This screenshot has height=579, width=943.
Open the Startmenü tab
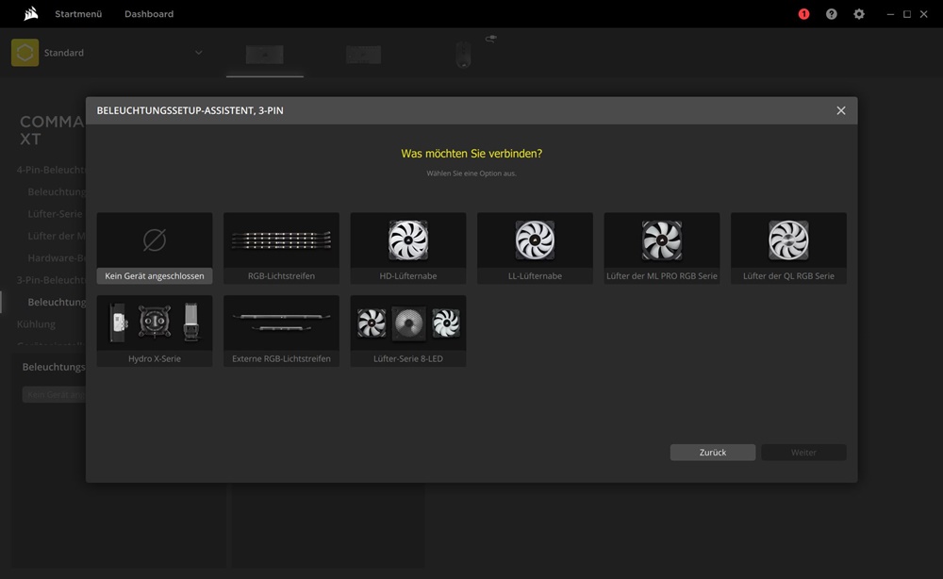[x=78, y=14]
